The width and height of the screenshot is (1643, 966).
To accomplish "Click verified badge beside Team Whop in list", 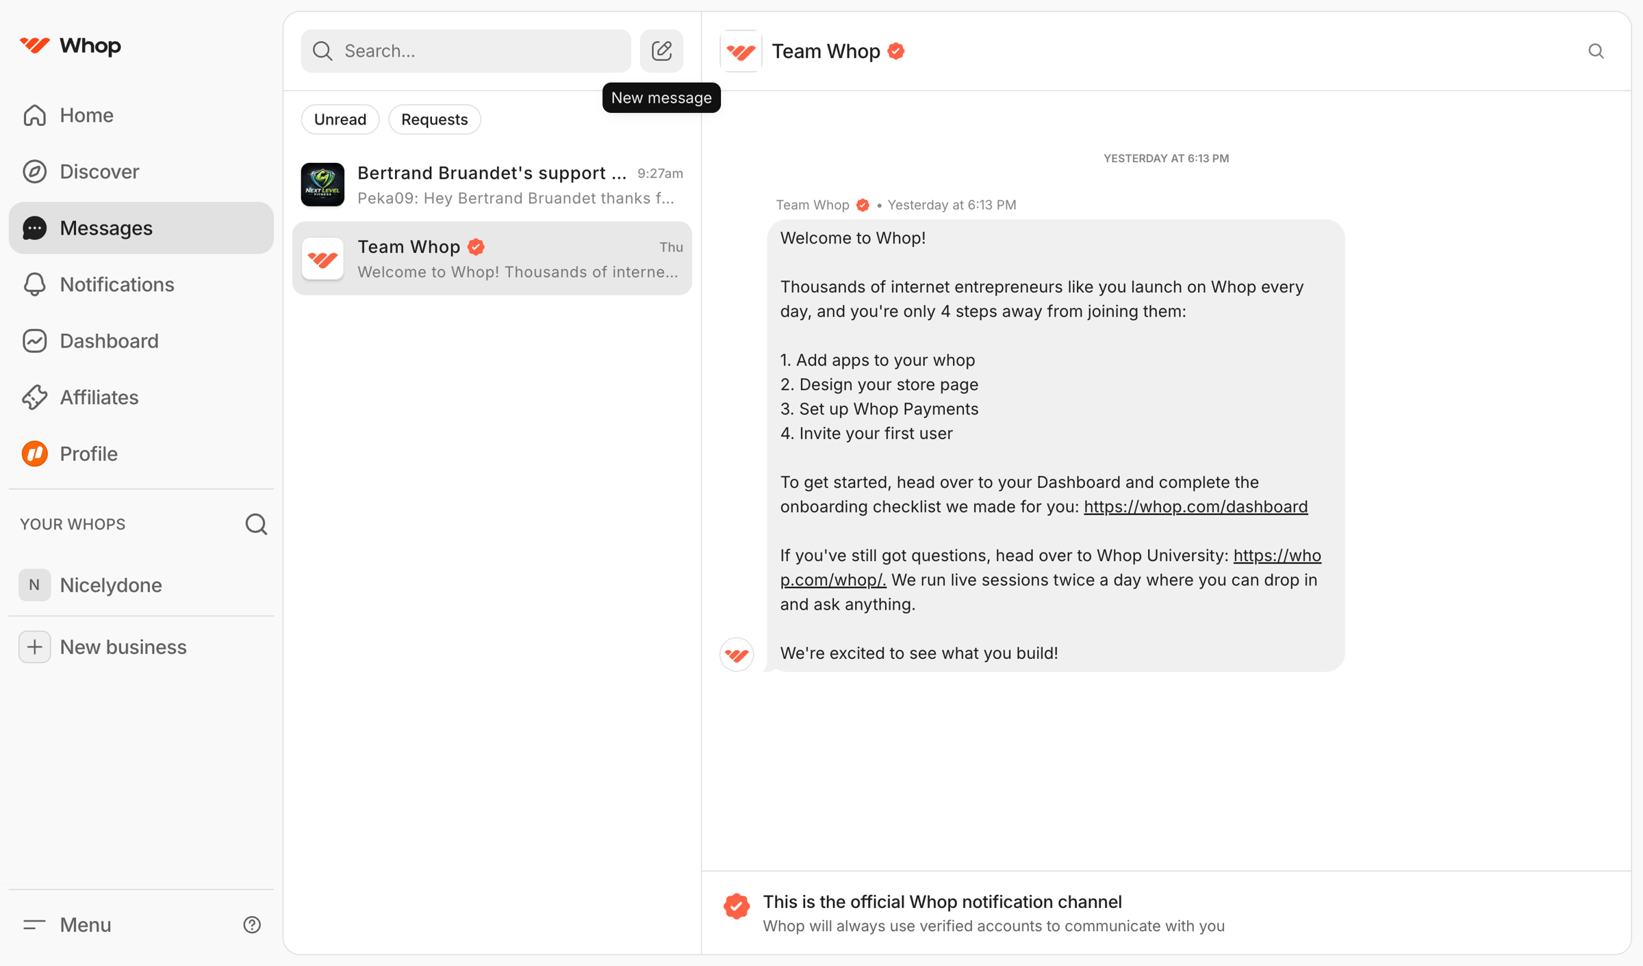I will point(476,247).
